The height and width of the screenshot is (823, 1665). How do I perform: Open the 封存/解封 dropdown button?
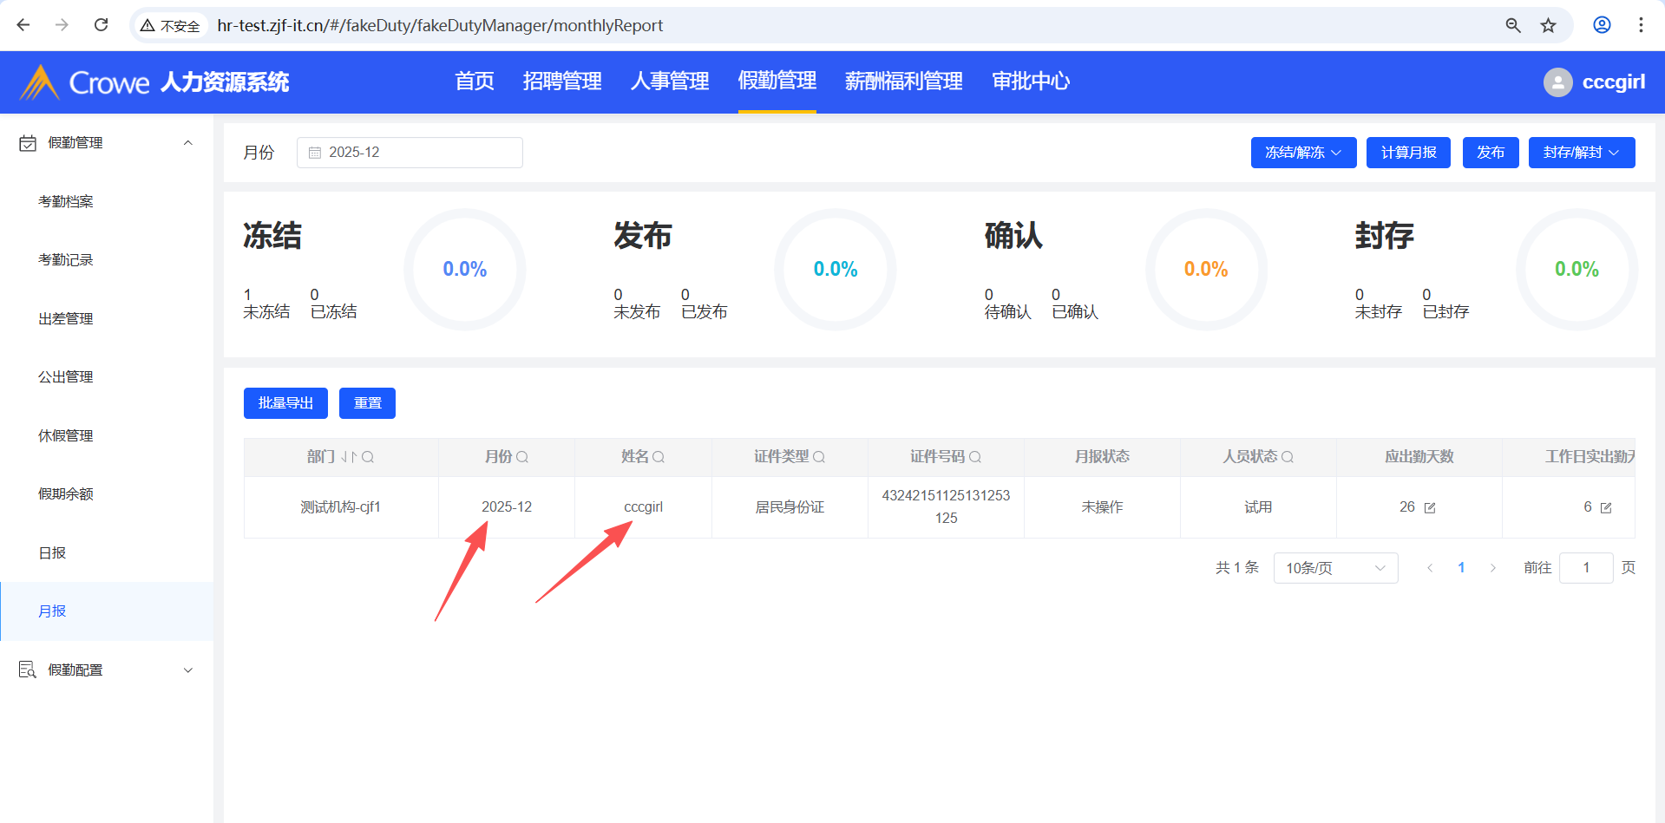(x=1582, y=153)
